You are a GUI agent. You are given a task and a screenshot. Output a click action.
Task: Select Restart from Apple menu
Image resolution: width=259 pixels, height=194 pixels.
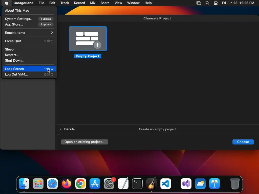point(29,55)
